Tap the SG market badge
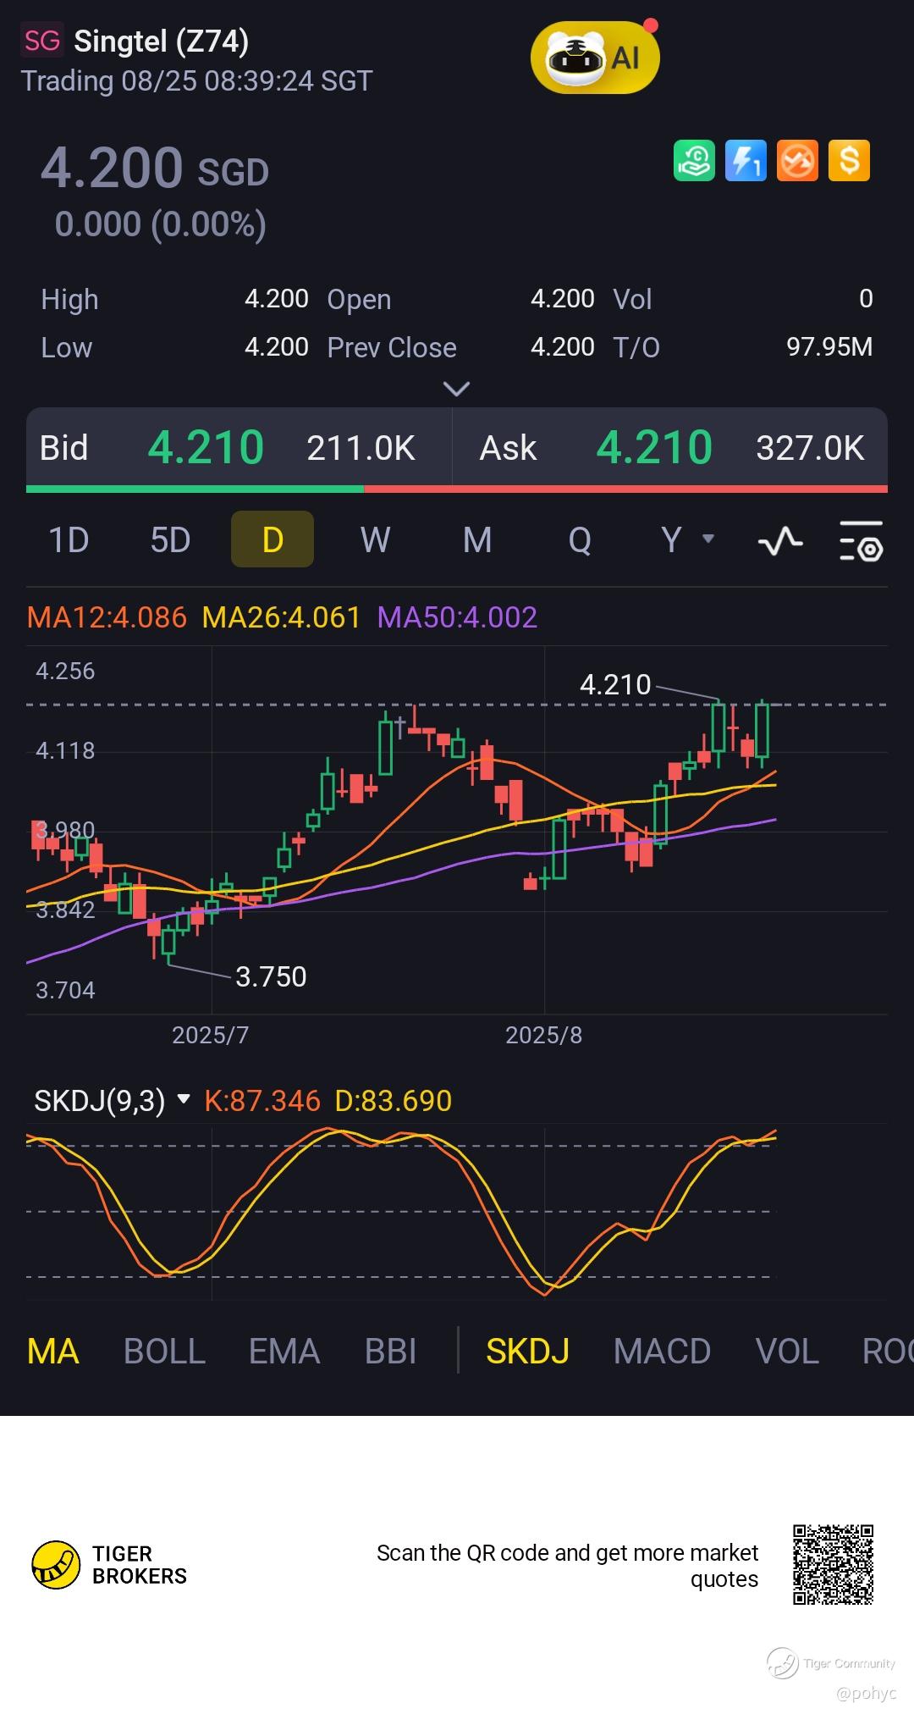 coord(41,41)
